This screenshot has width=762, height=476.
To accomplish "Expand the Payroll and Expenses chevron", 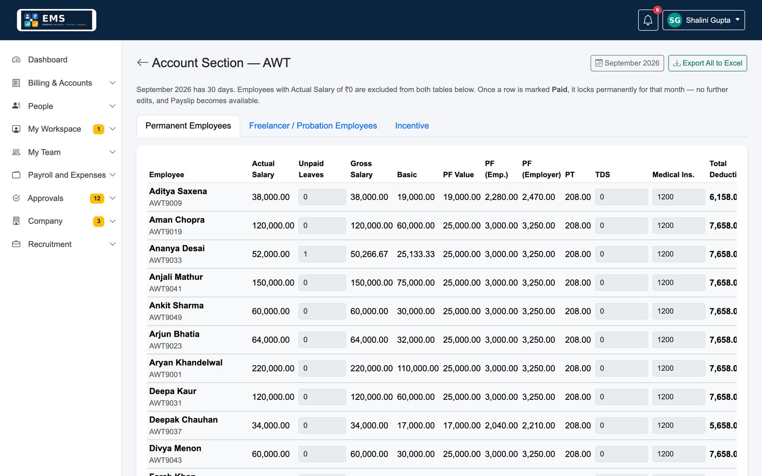I will click(112, 175).
